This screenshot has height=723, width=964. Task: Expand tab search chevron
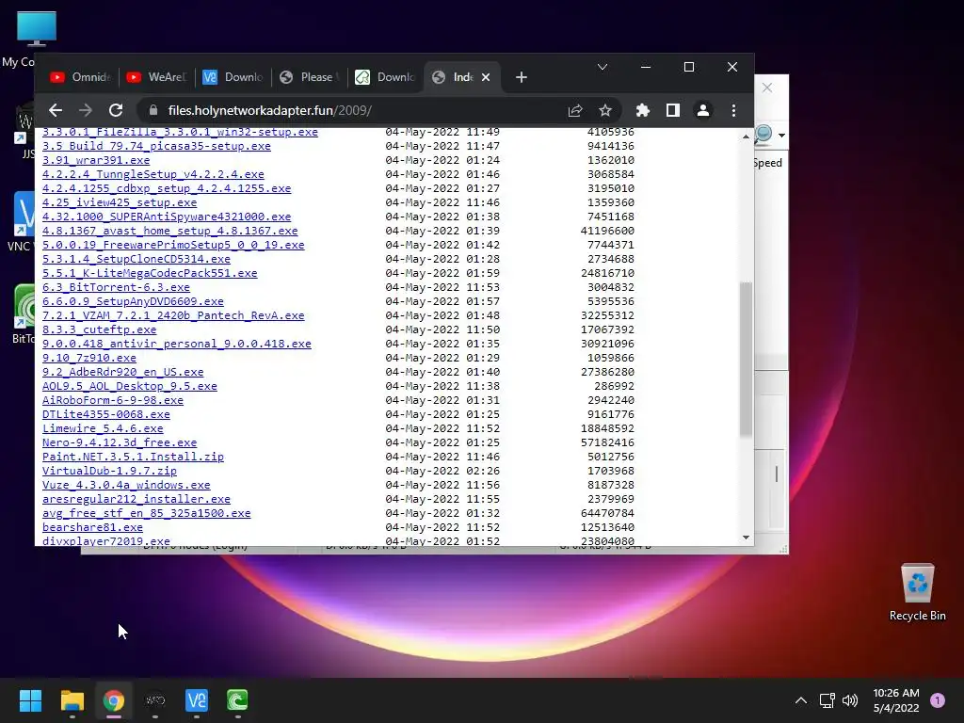pyautogui.click(x=602, y=67)
